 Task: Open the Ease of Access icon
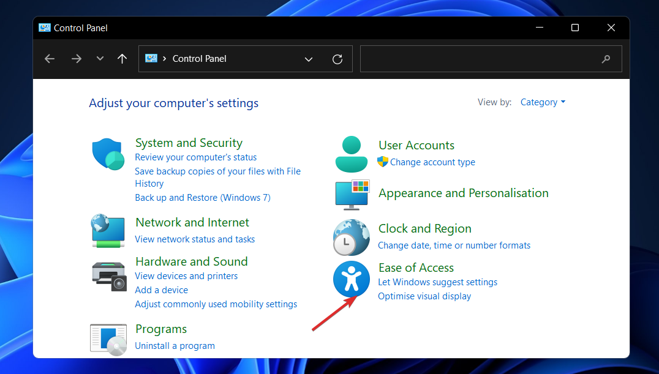click(x=352, y=279)
